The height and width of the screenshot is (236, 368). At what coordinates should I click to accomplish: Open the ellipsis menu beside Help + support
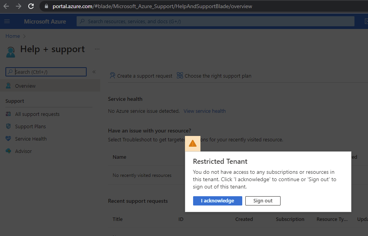point(97,49)
